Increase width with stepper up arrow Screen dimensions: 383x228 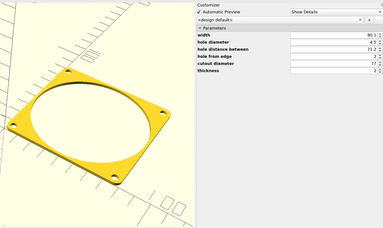click(x=380, y=34)
